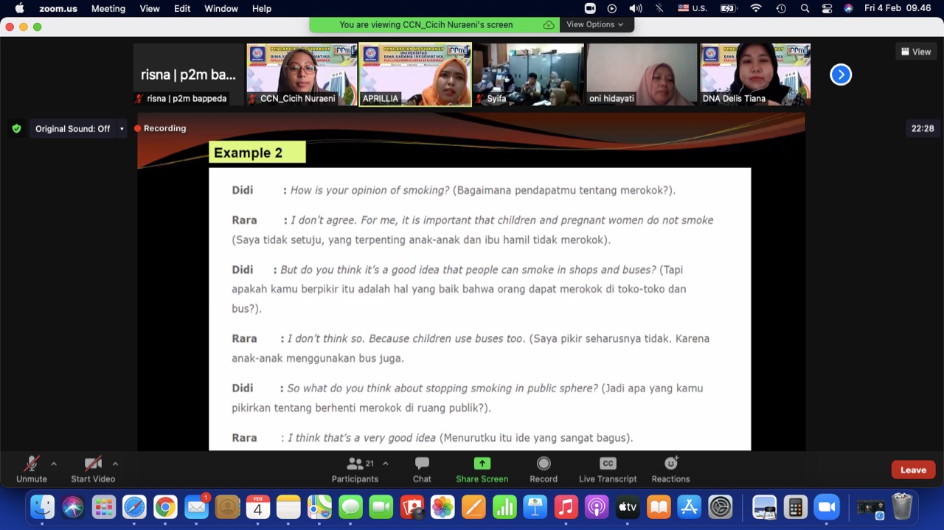
Task: Select CCN_Cicih Nuraeni video thumbnail
Action: tap(302, 74)
